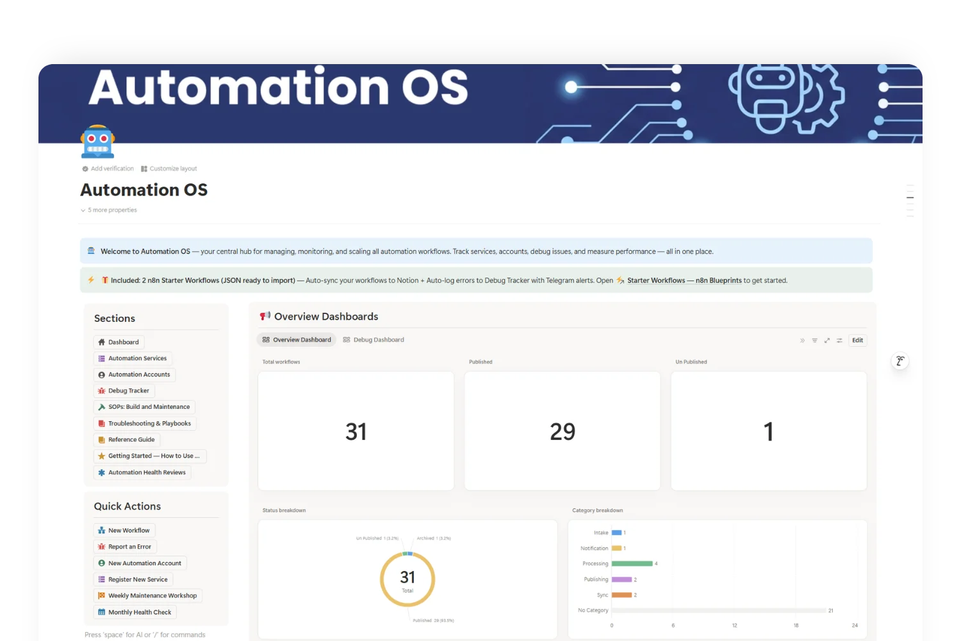
Task: Open Automation Accounts section
Action: (135, 374)
